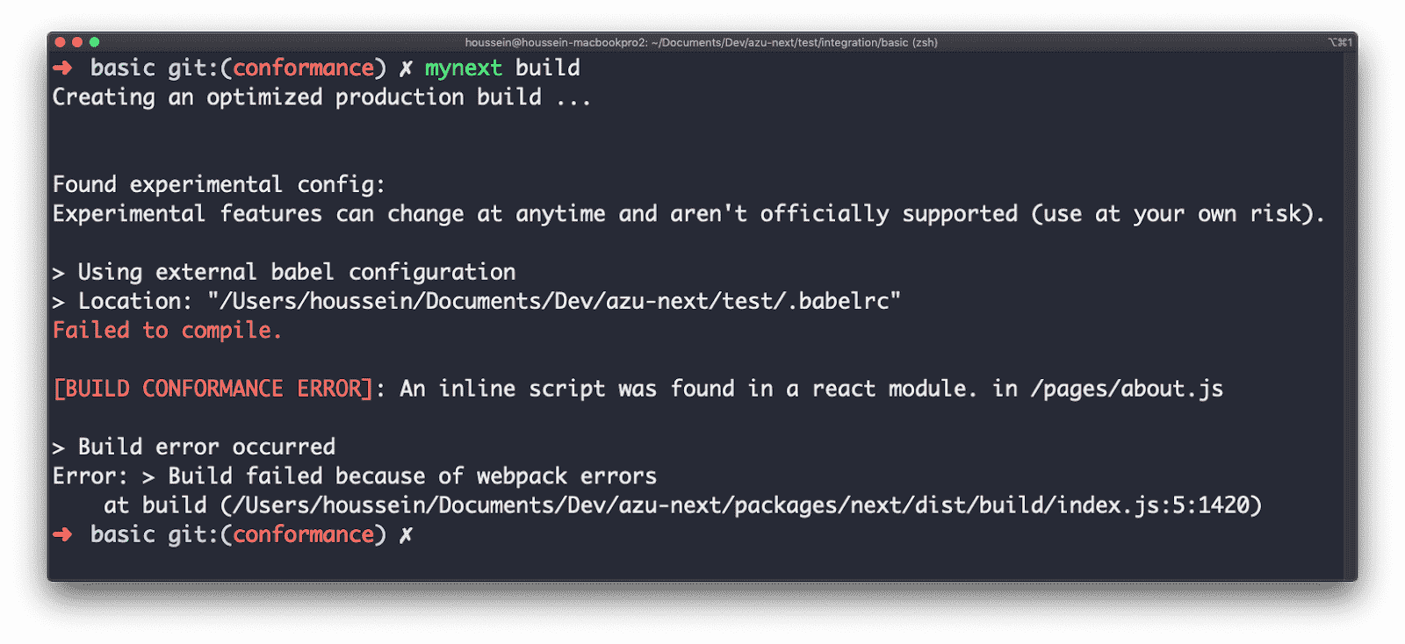Click the "Found experimental config:" line

(219, 185)
